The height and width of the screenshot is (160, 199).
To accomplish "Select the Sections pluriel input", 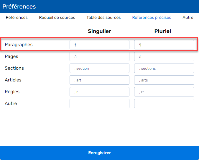I will point(164,68).
